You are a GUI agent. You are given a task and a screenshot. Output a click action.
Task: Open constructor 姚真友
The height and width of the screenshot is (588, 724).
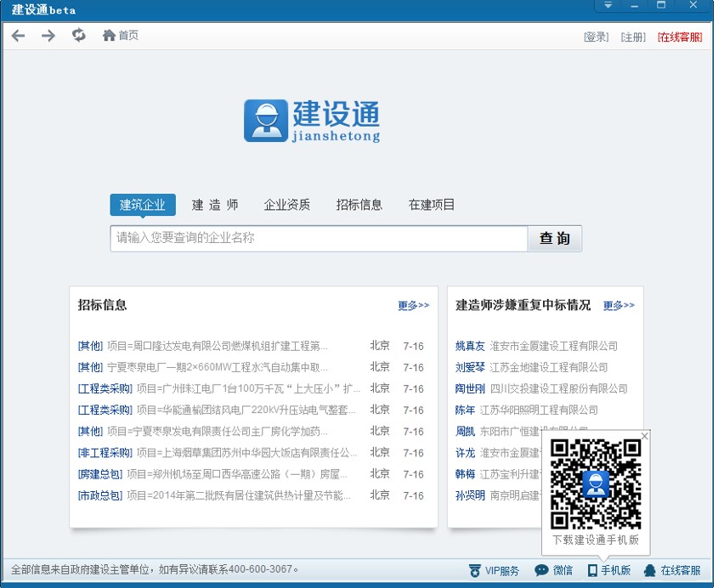[470, 346]
